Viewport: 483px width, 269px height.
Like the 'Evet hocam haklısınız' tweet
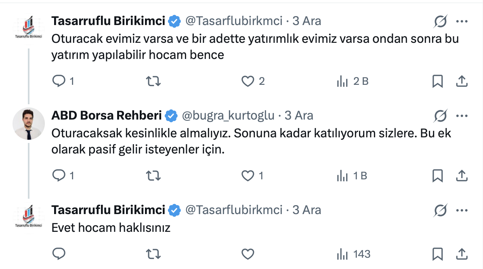click(248, 254)
